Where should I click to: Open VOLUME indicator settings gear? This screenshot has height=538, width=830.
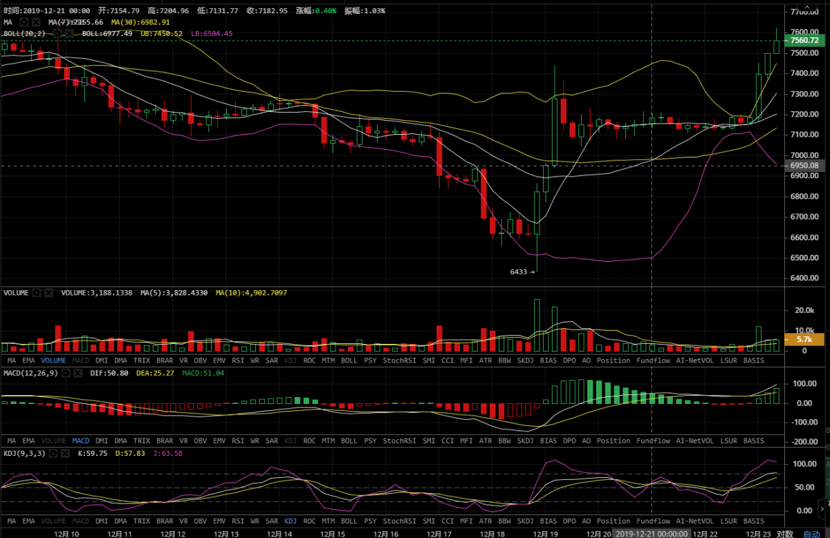click(x=37, y=293)
